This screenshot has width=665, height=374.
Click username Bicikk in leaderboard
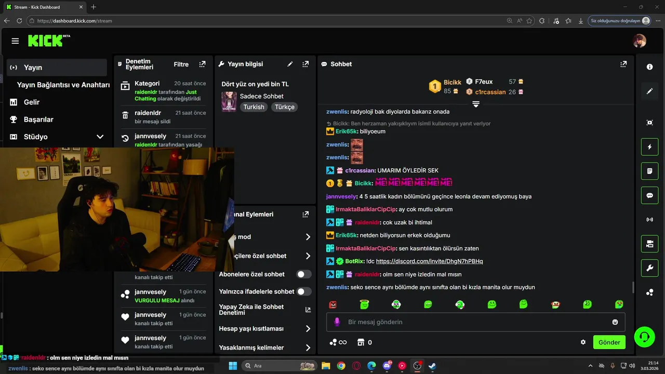tap(453, 83)
